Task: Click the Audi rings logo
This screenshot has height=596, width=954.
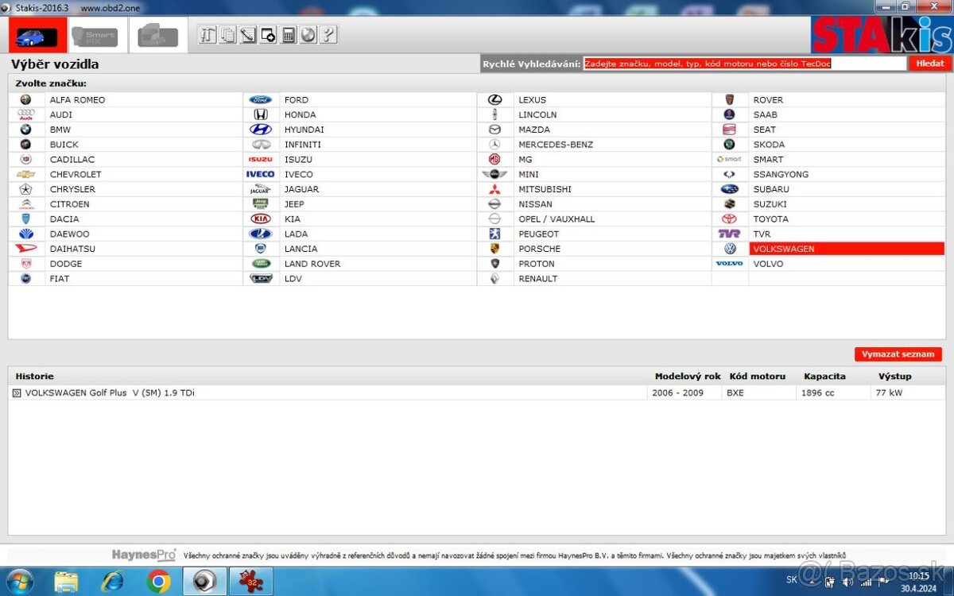Action: (25, 114)
